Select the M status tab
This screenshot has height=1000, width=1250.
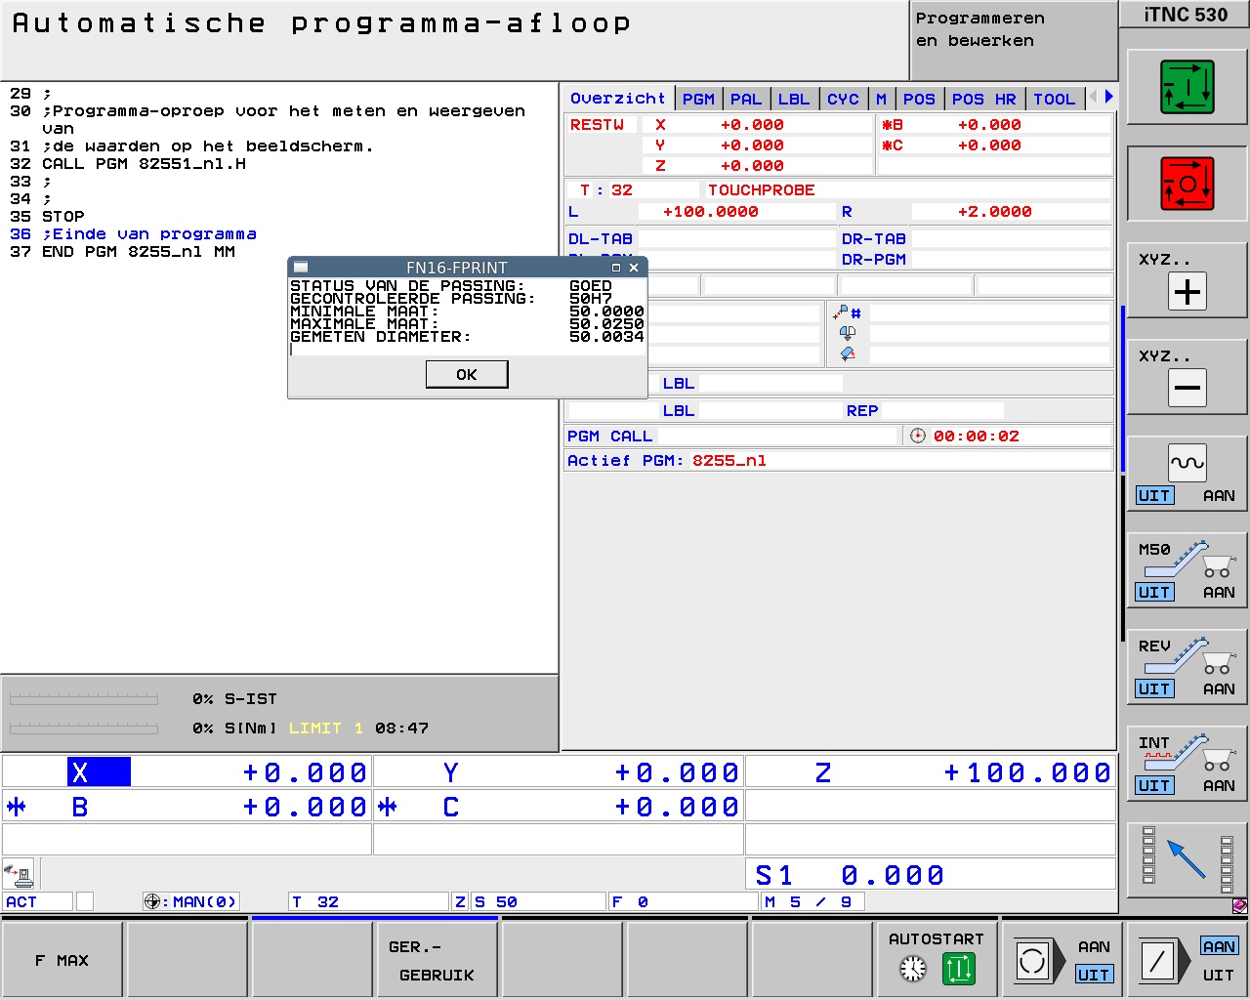tap(882, 99)
